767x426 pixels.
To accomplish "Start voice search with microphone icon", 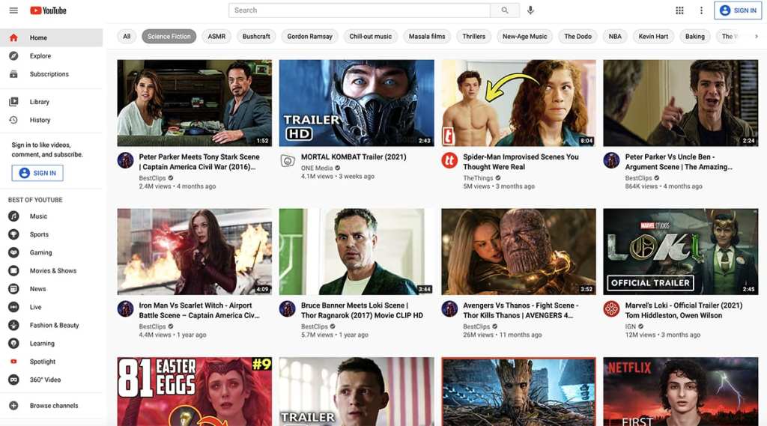I will (530, 10).
